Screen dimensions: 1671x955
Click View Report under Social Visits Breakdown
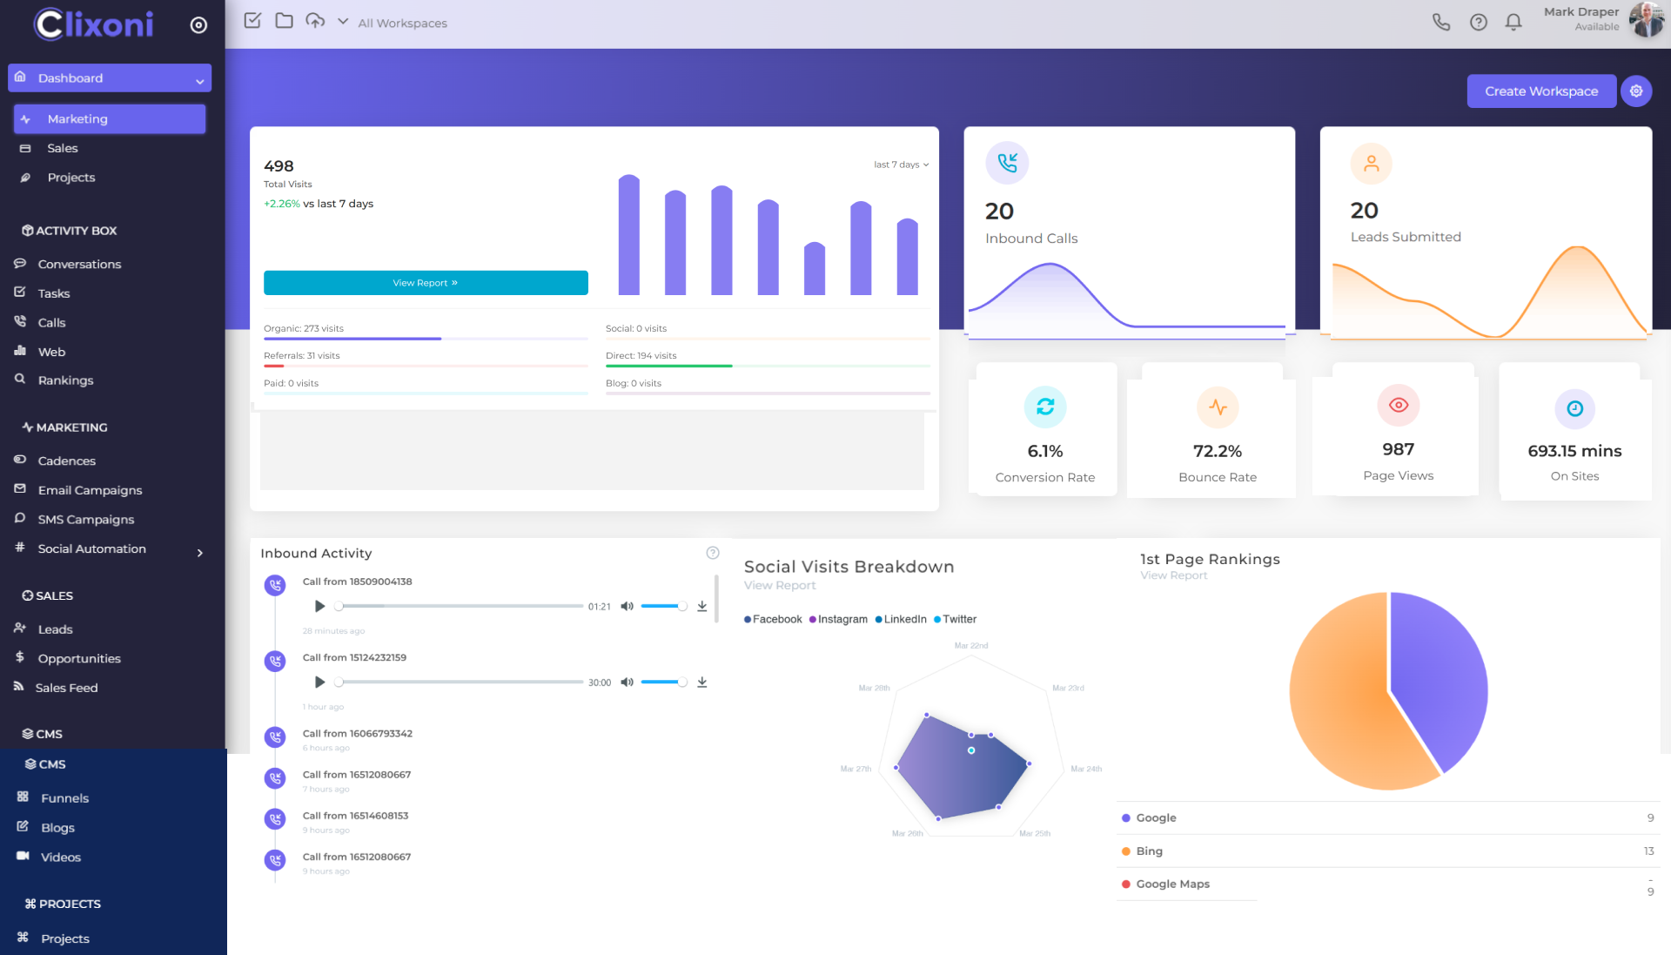[x=780, y=586]
